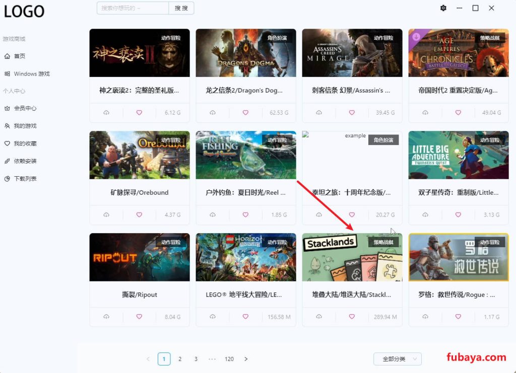Favorite 刺客信条 幻景 with the heart icon

pyautogui.click(x=352, y=113)
